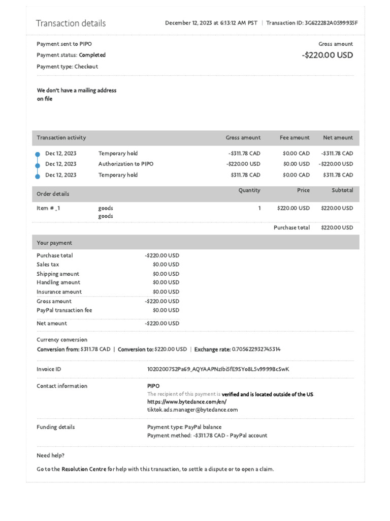The height and width of the screenshot is (521, 390).
Task: Click the Order details Purchase total label
Action: (291, 227)
